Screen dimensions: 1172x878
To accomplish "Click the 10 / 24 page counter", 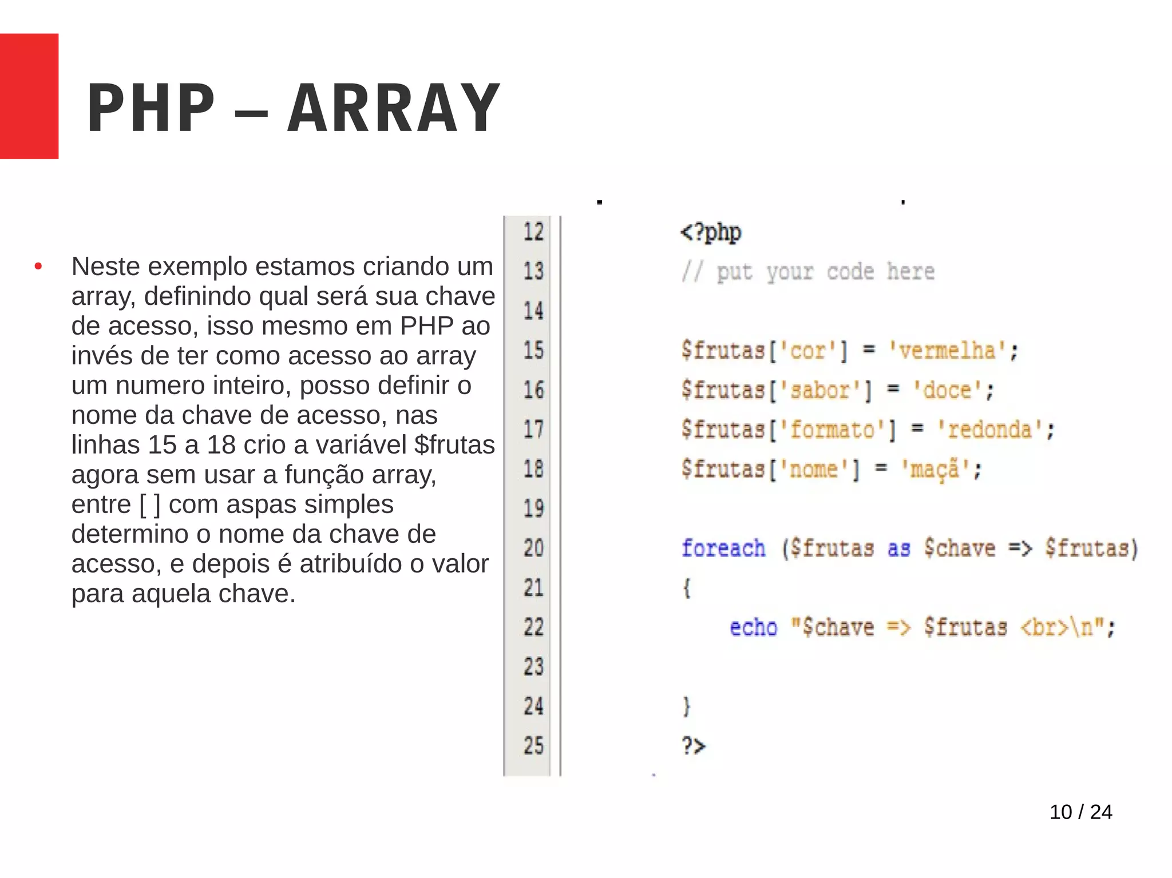I will 1080,812.
